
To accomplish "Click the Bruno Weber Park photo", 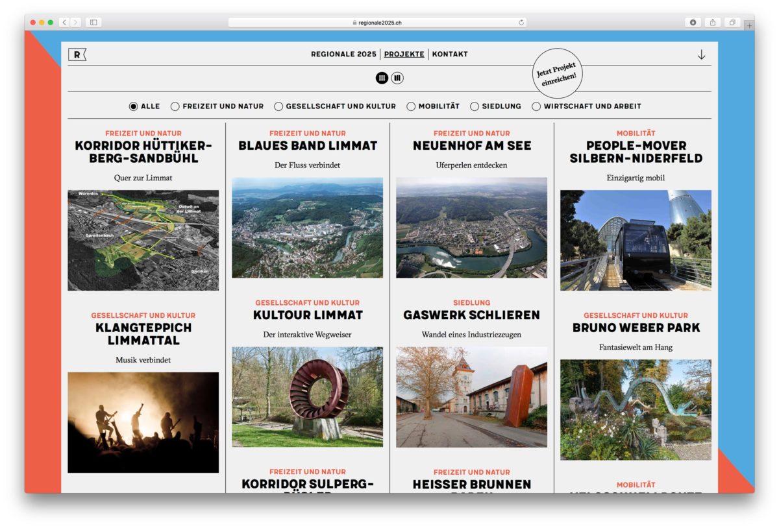I will pos(636,409).
